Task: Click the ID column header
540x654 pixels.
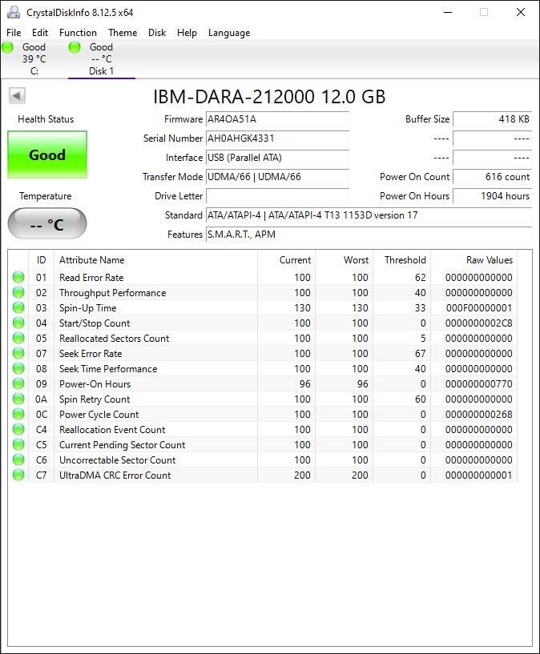Action: [x=41, y=260]
